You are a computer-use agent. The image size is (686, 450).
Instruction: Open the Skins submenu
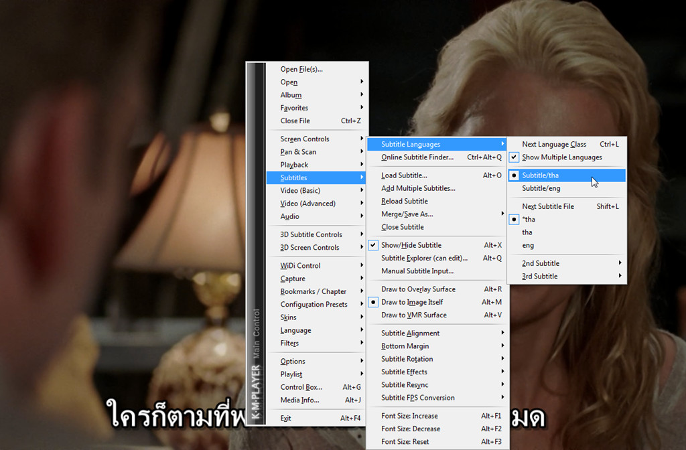tap(316, 317)
